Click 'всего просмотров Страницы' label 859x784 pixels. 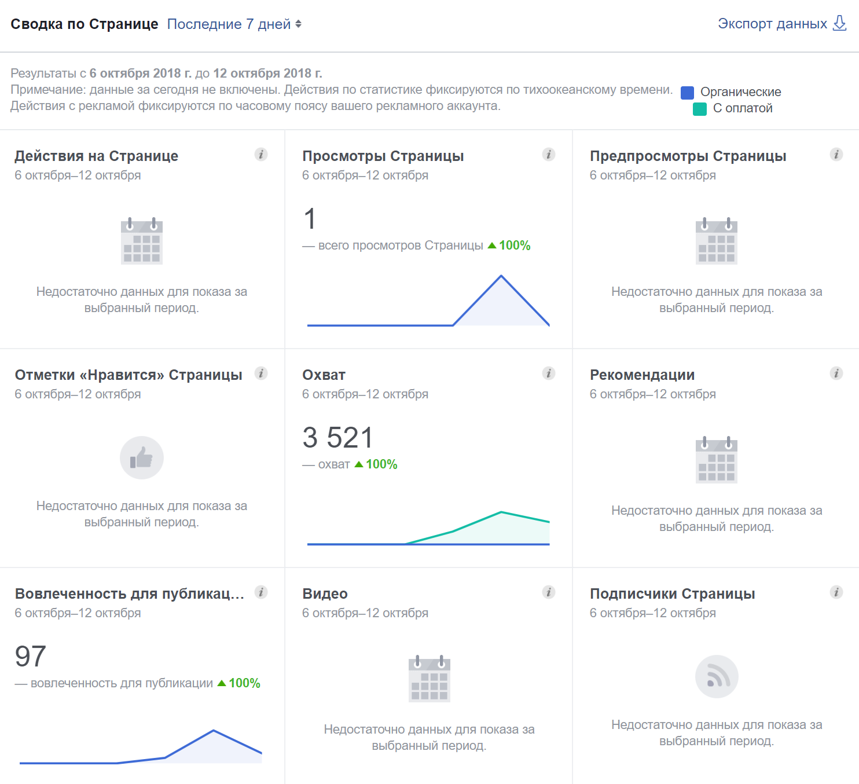(401, 246)
